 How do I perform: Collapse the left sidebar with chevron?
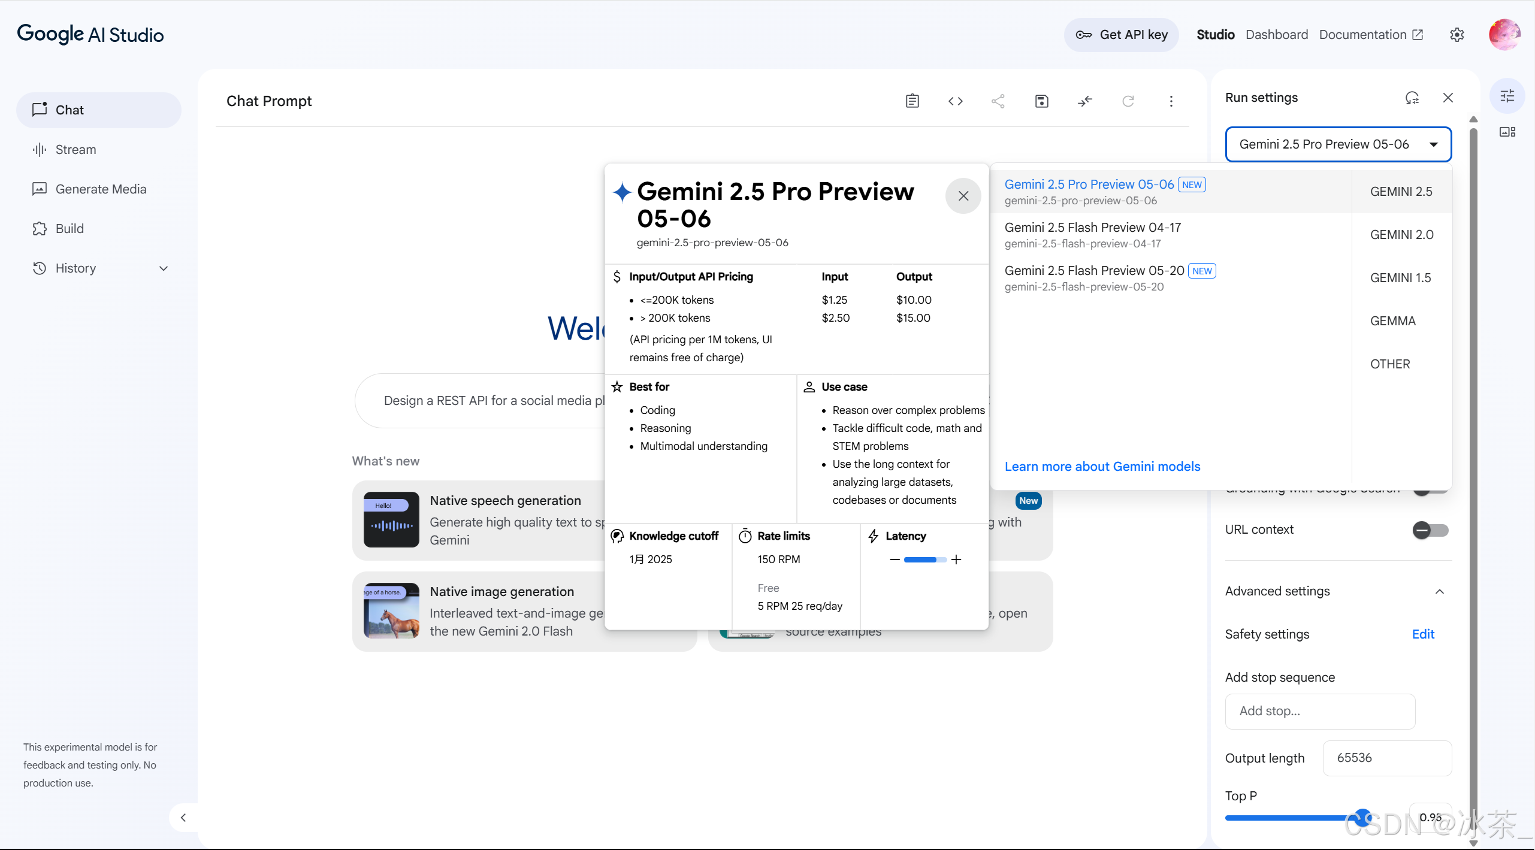183,818
